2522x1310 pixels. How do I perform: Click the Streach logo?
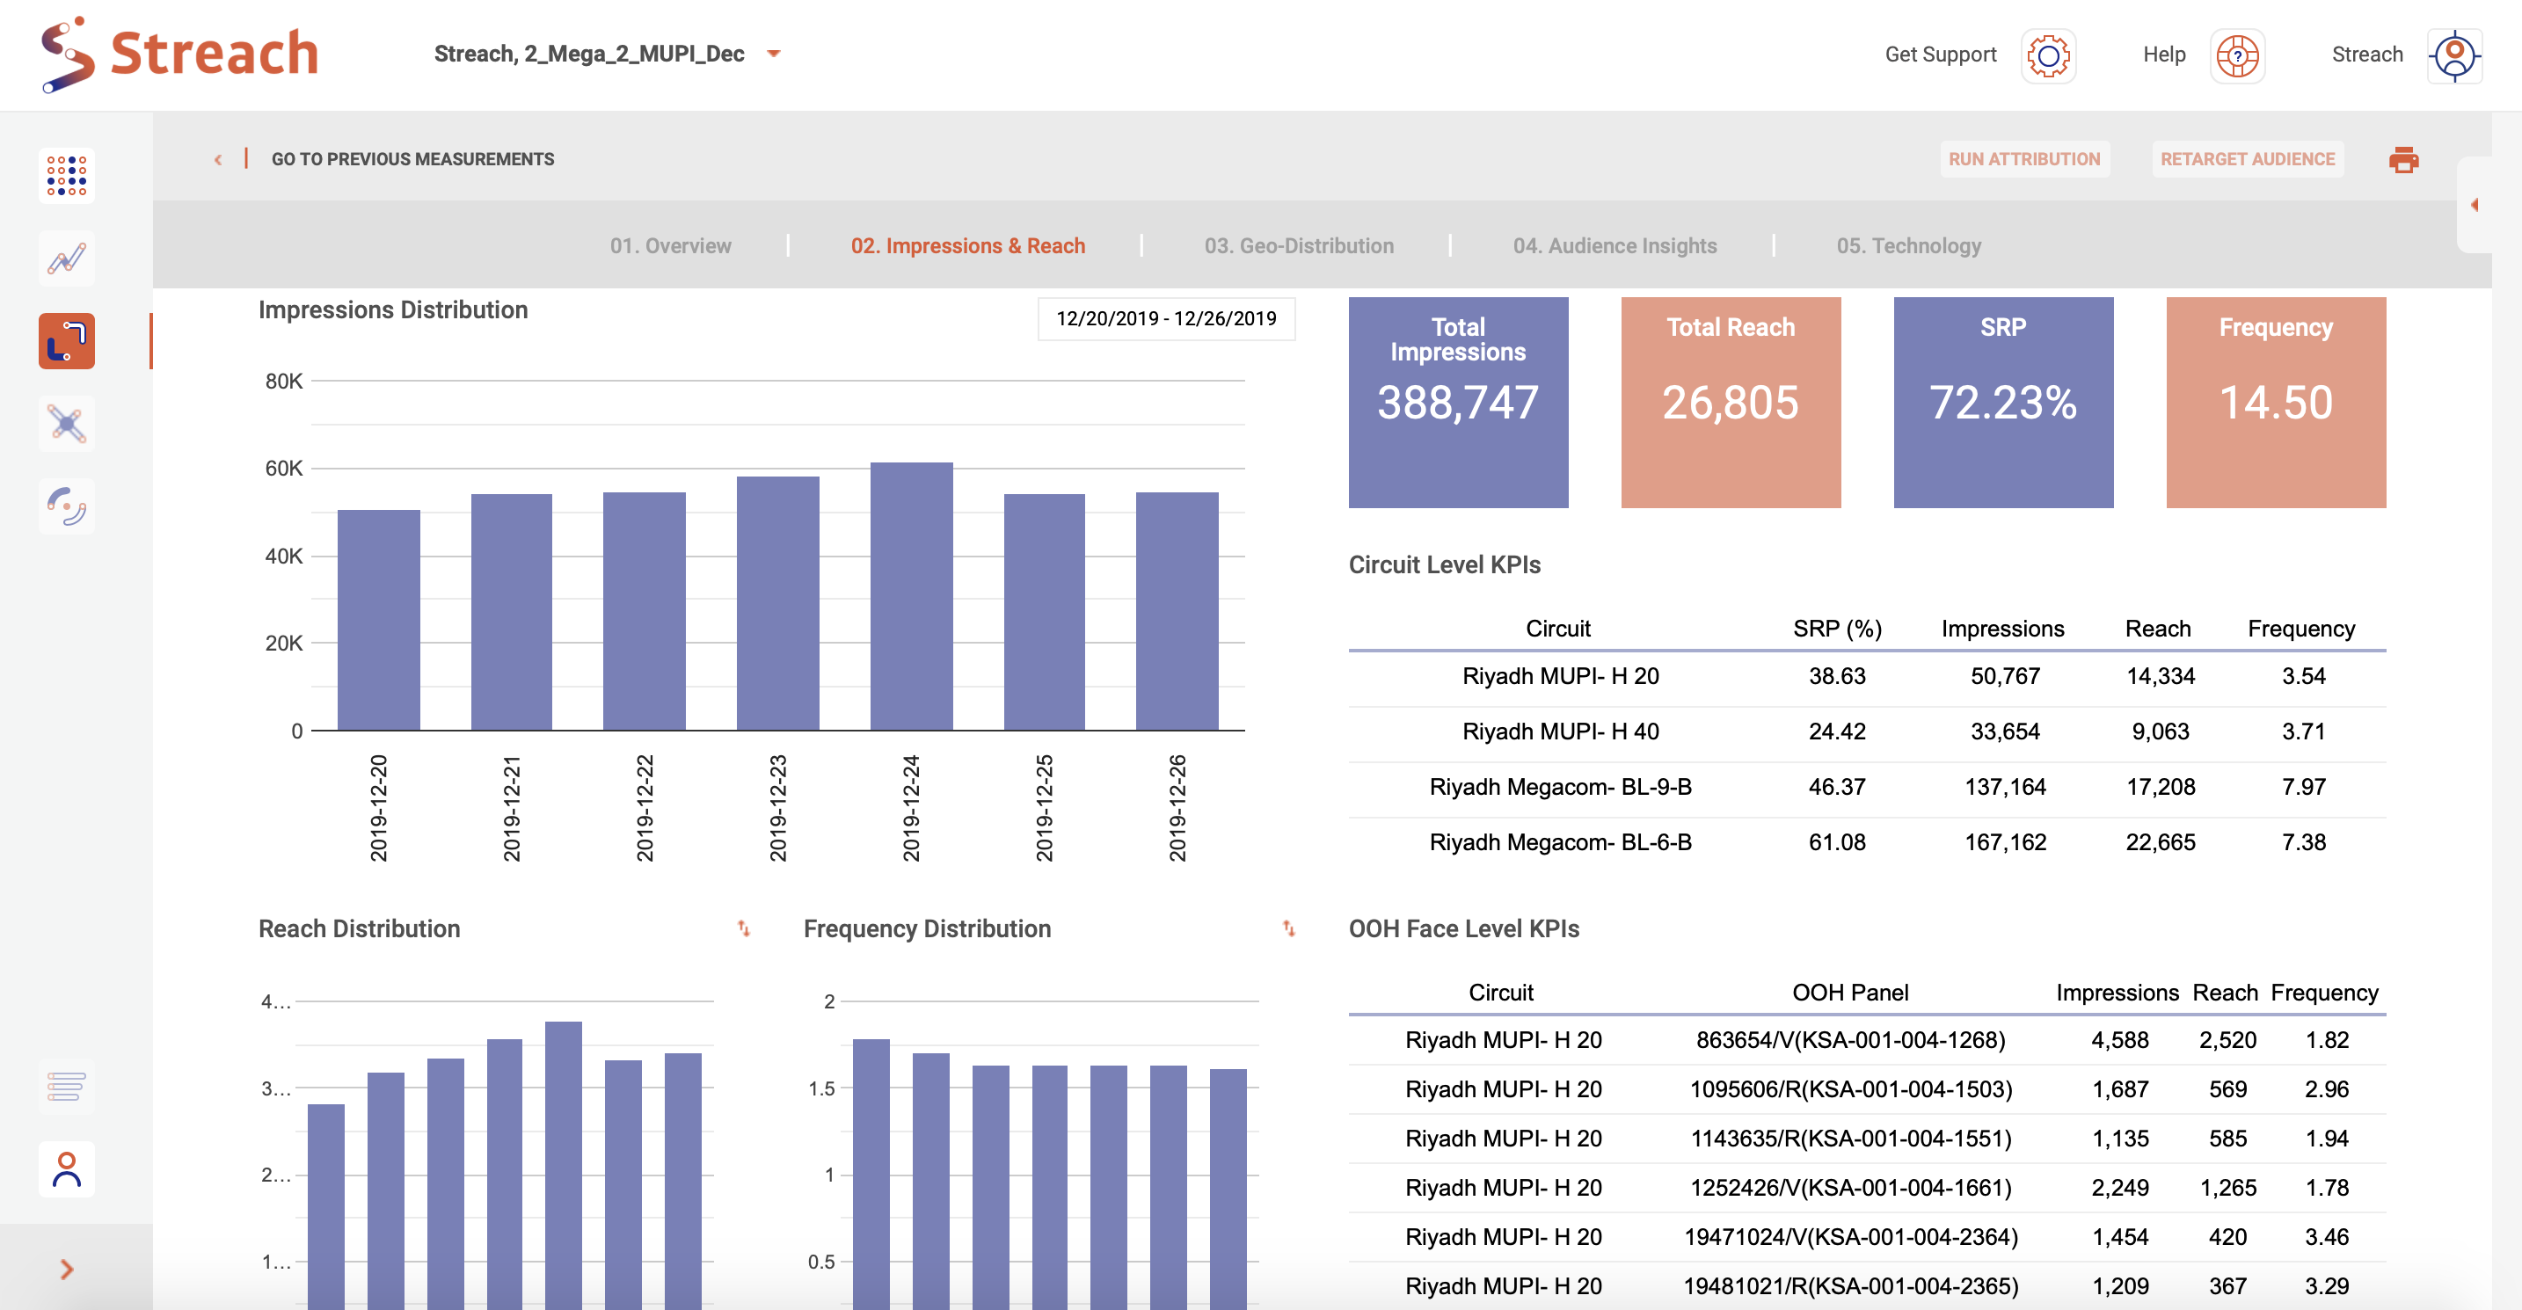tap(180, 54)
